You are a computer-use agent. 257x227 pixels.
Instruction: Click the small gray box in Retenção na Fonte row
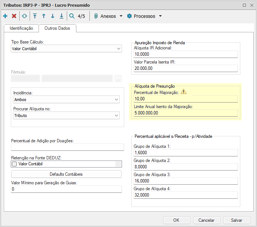[118, 164]
